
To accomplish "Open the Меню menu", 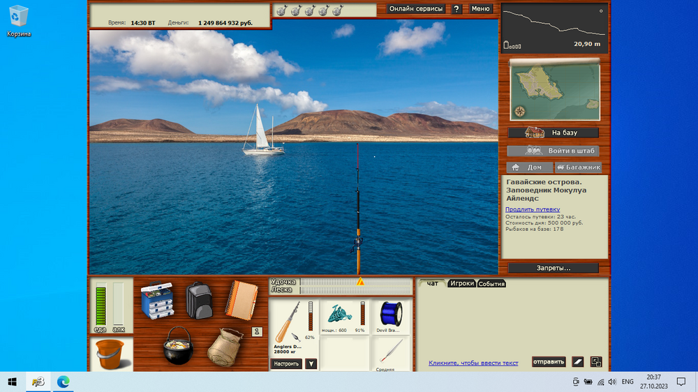I will click(x=480, y=9).
